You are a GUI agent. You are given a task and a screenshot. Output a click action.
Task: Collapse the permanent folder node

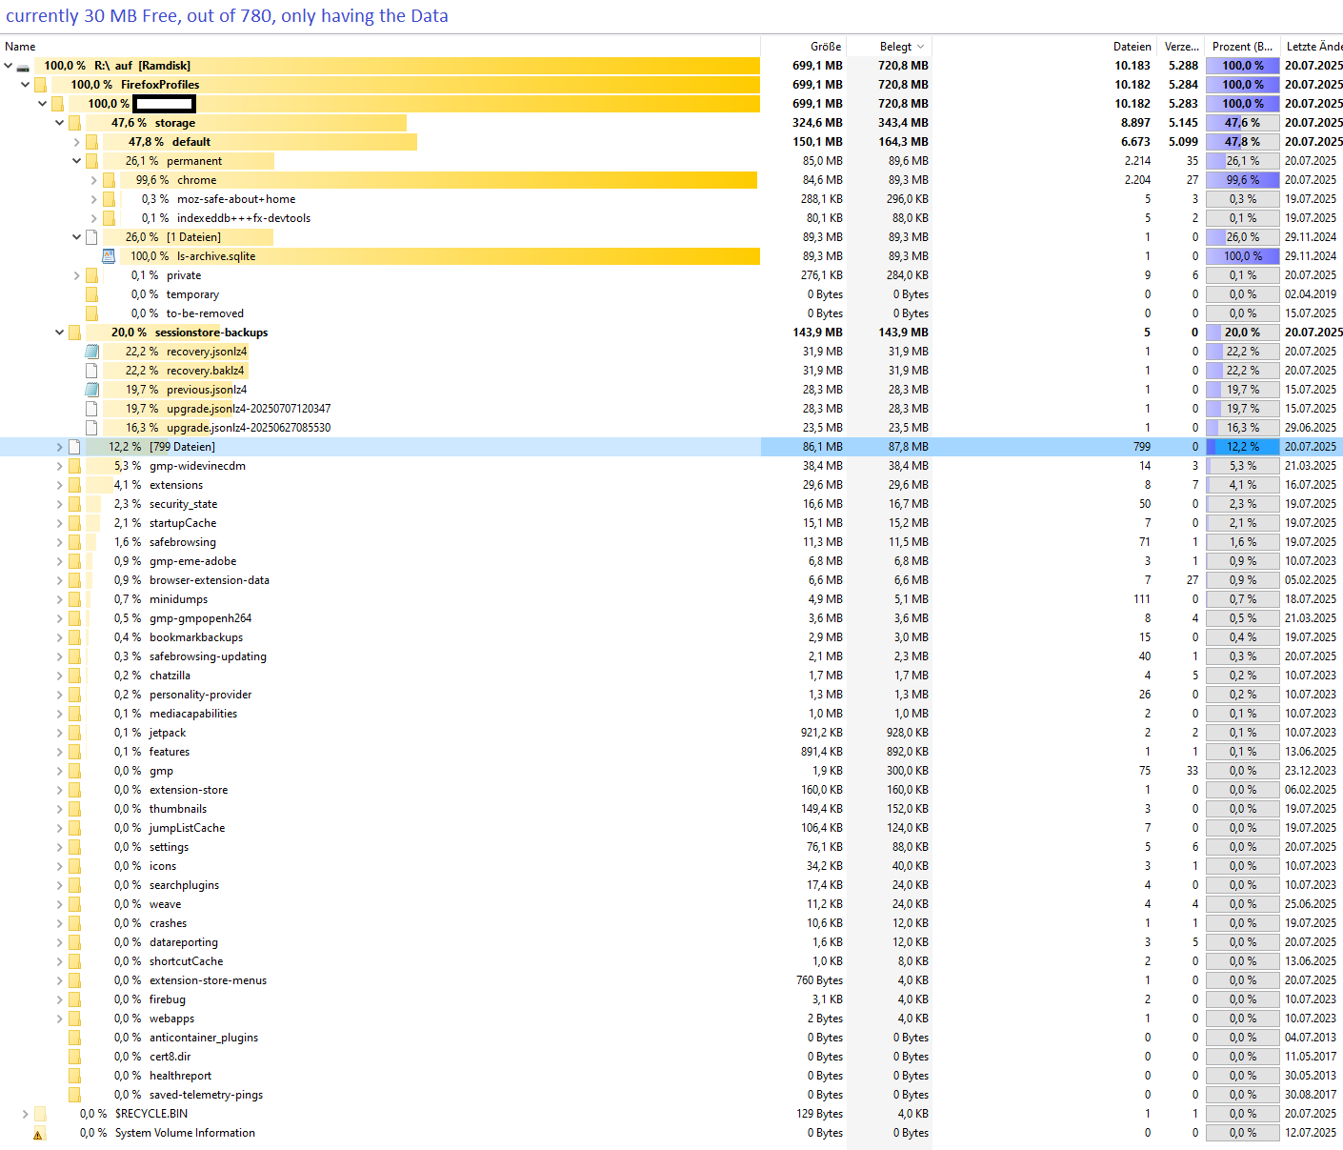click(x=77, y=161)
